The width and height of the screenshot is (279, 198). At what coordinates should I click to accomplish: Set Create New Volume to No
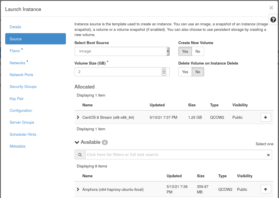point(198,51)
